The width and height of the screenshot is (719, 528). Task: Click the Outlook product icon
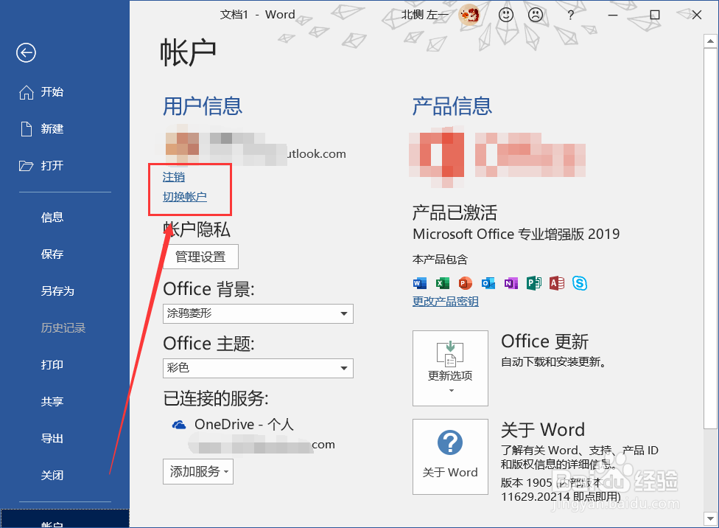click(x=488, y=283)
